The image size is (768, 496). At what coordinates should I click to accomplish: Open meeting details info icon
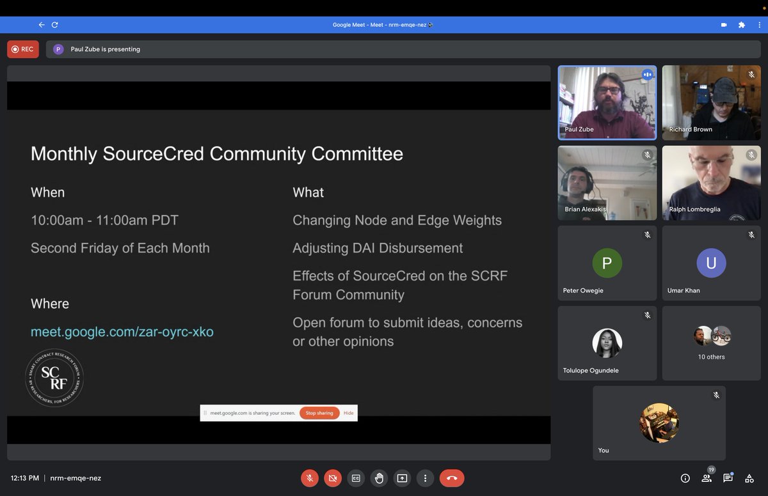click(685, 478)
